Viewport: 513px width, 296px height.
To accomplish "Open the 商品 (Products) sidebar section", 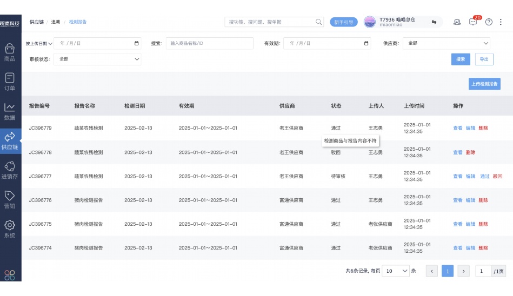I will [x=10, y=52].
